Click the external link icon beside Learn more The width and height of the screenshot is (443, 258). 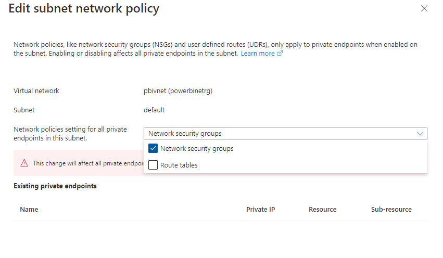pos(280,53)
